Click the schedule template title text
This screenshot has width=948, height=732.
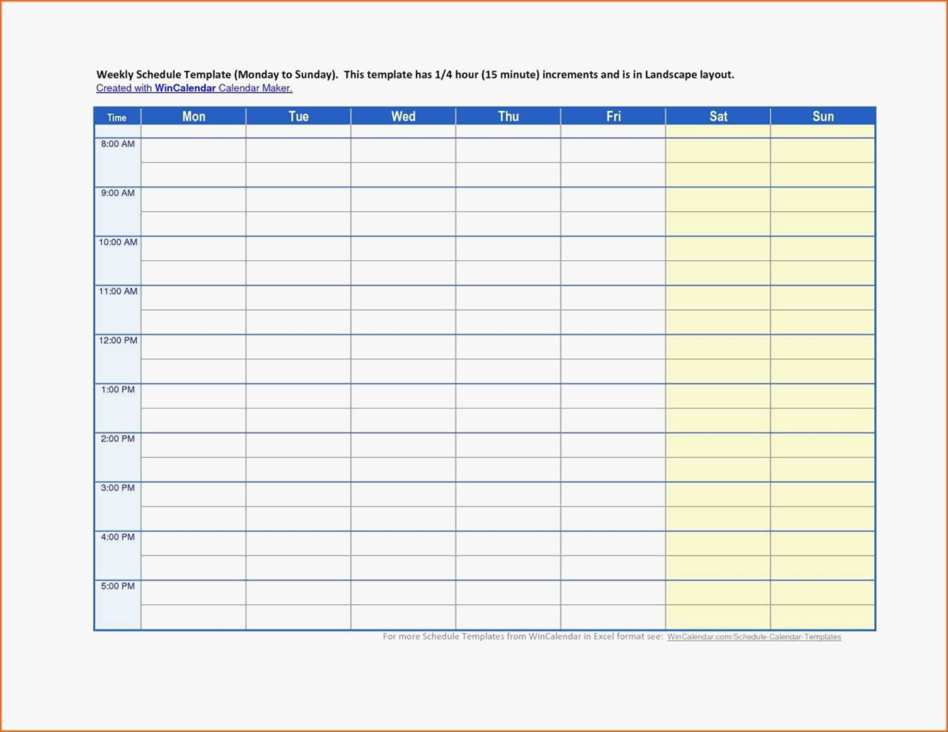(414, 75)
